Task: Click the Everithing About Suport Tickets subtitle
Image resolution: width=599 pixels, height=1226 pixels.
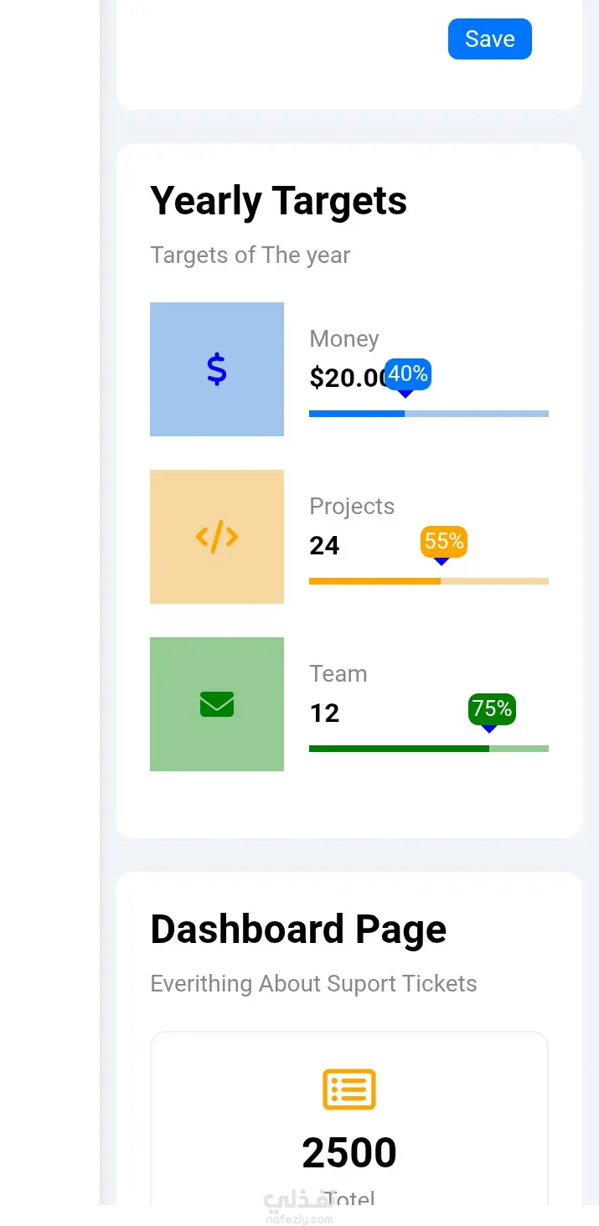Action: pyautogui.click(x=313, y=984)
